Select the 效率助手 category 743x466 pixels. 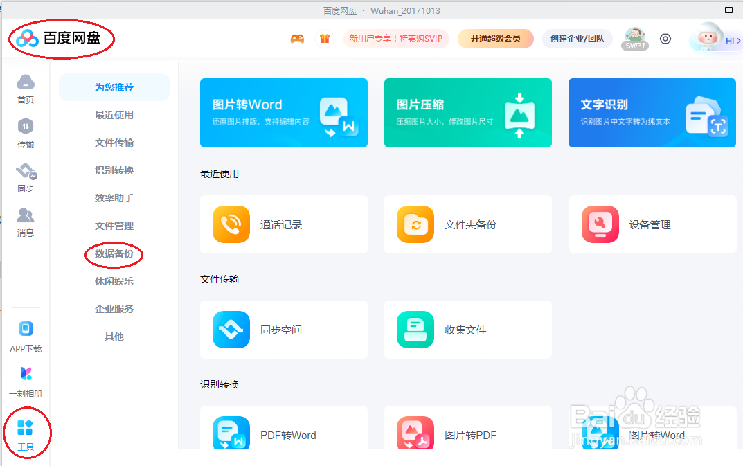pos(114,197)
